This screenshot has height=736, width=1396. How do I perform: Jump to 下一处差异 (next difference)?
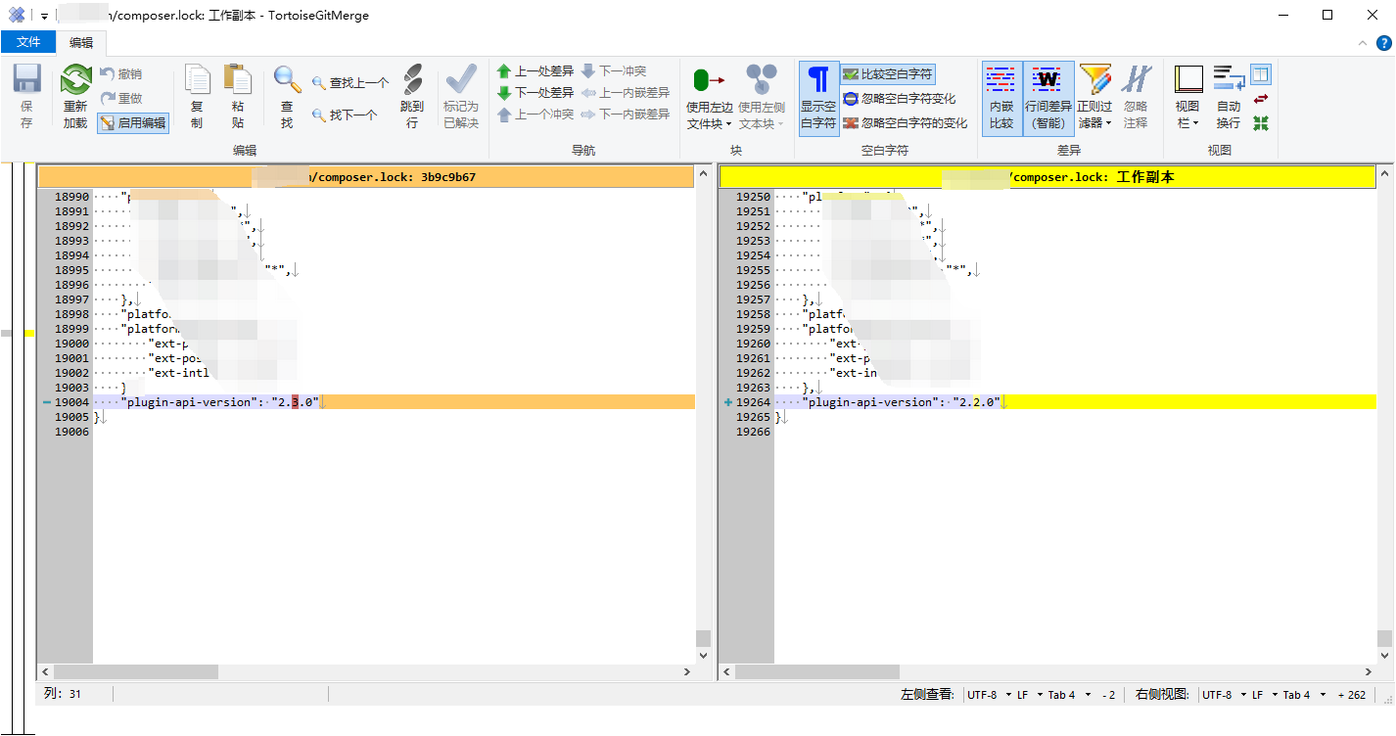pyautogui.click(x=535, y=93)
